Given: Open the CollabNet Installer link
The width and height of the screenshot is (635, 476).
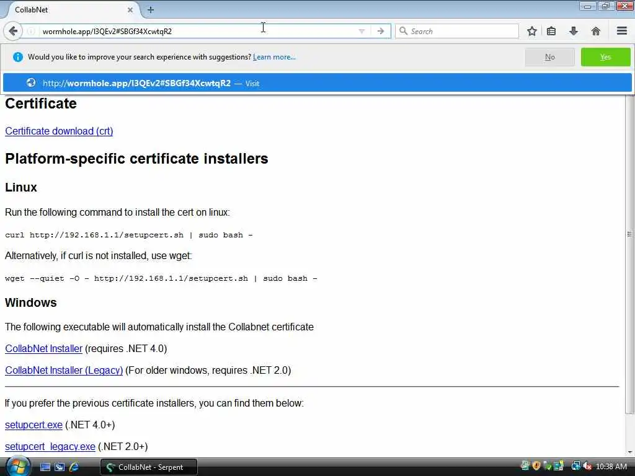Looking at the screenshot, I should [44, 348].
